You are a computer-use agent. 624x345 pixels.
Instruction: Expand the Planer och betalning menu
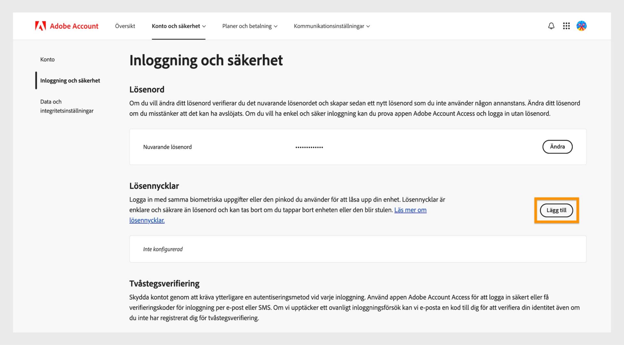[250, 26]
